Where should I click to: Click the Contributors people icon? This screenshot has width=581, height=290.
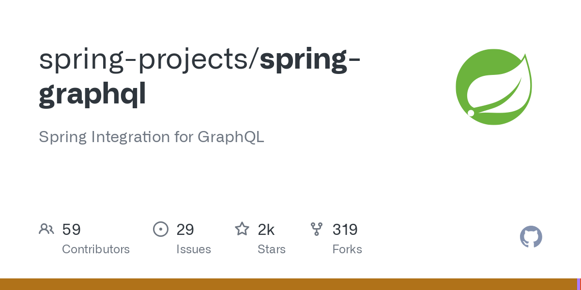[x=46, y=229]
